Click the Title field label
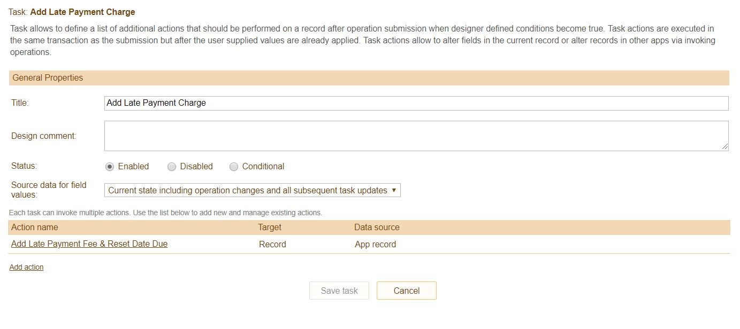This screenshot has height=329, width=740. point(20,103)
